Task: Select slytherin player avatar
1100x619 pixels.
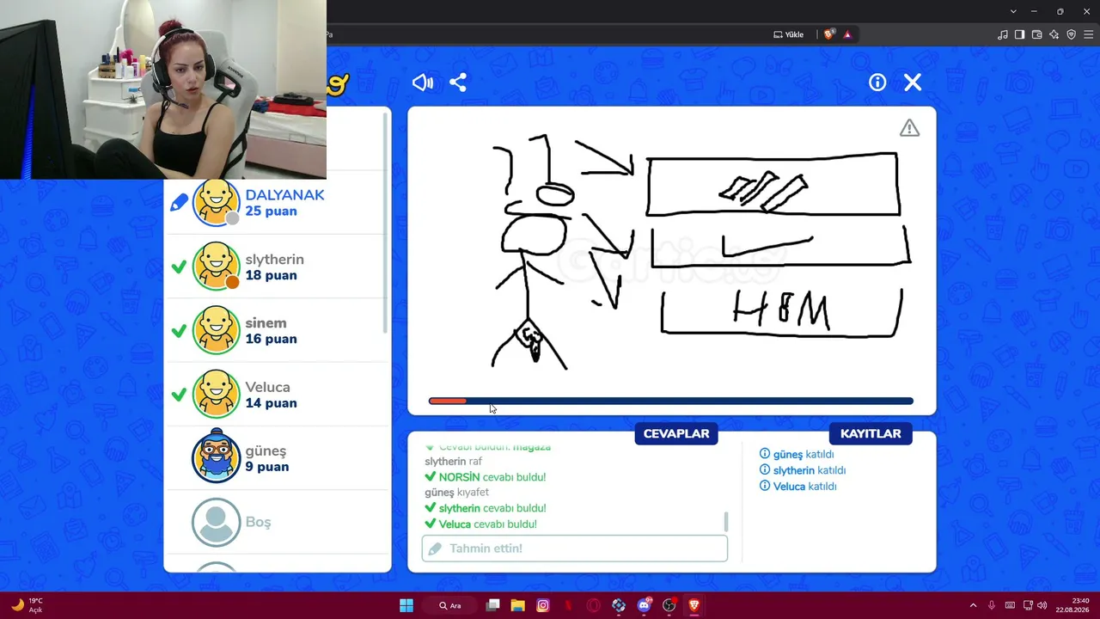Action: click(x=216, y=267)
